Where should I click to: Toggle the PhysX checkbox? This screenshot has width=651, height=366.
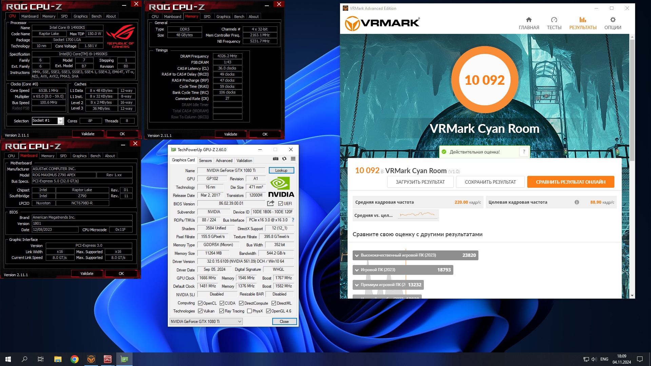249,311
